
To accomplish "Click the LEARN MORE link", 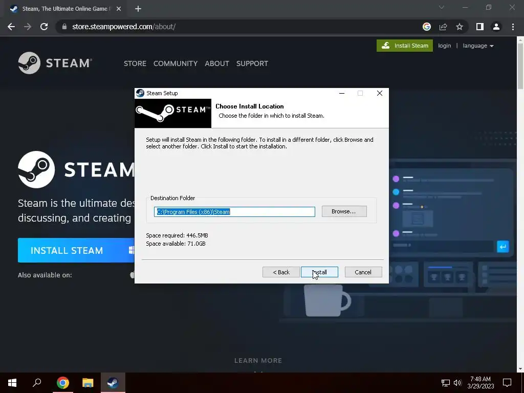I will (x=258, y=361).
